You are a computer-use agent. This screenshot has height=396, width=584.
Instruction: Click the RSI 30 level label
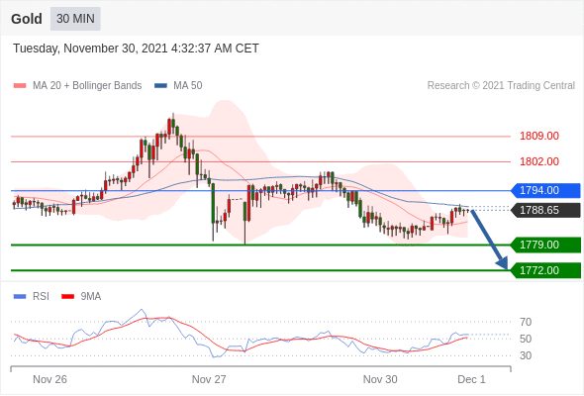[x=526, y=355]
